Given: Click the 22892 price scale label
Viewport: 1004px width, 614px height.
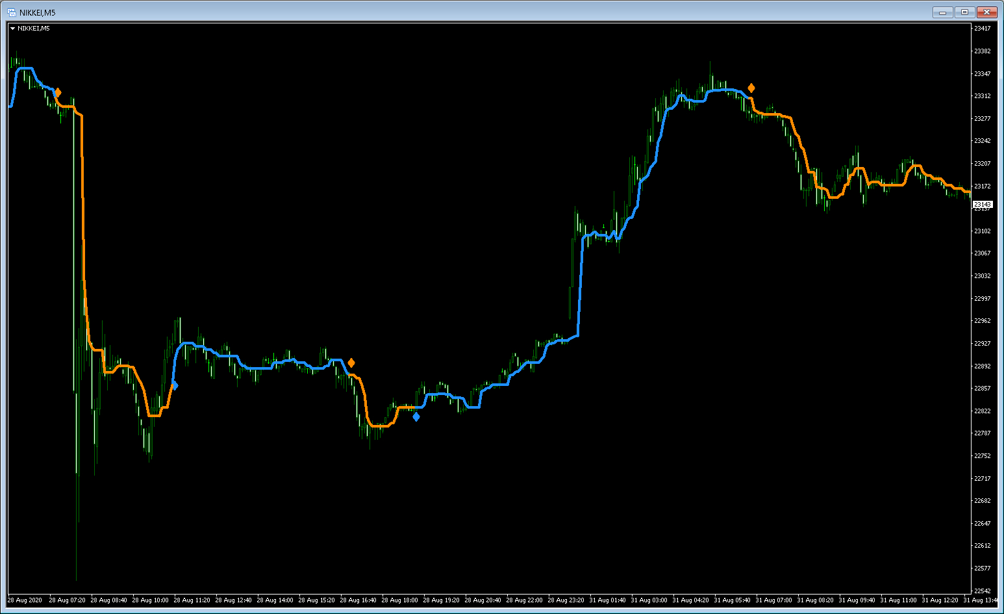Looking at the screenshot, I should point(983,366).
